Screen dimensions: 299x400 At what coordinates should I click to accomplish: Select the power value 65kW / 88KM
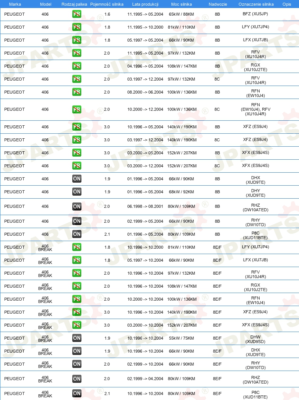pos(181,14)
